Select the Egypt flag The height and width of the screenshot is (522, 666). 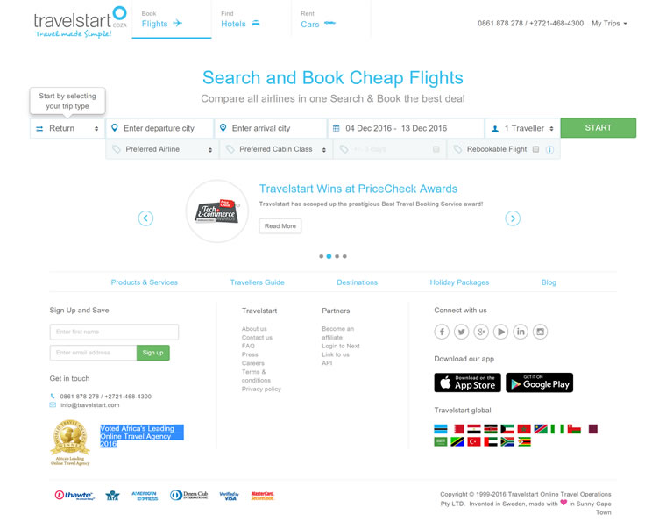pyautogui.click(x=474, y=429)
